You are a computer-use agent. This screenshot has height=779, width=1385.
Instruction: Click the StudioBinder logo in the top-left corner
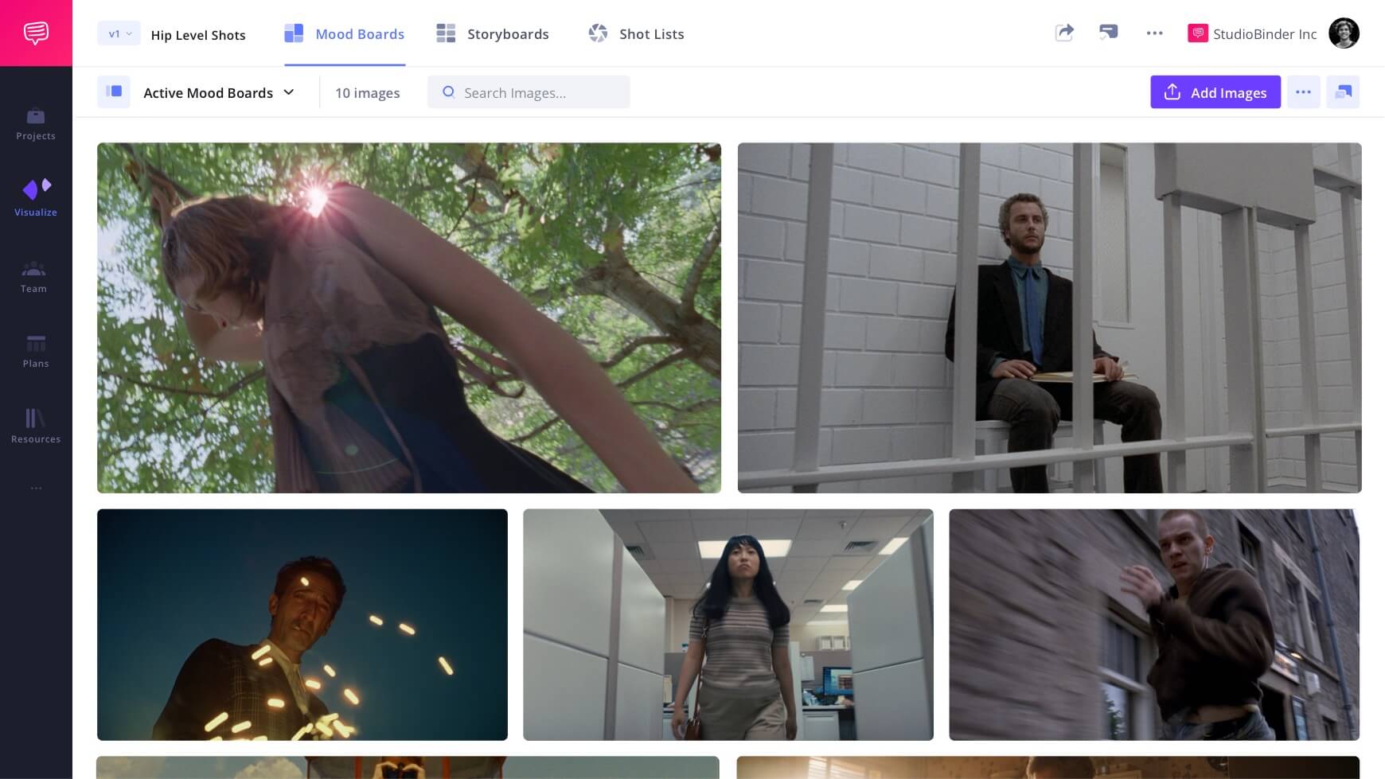(x=36, y=33)
